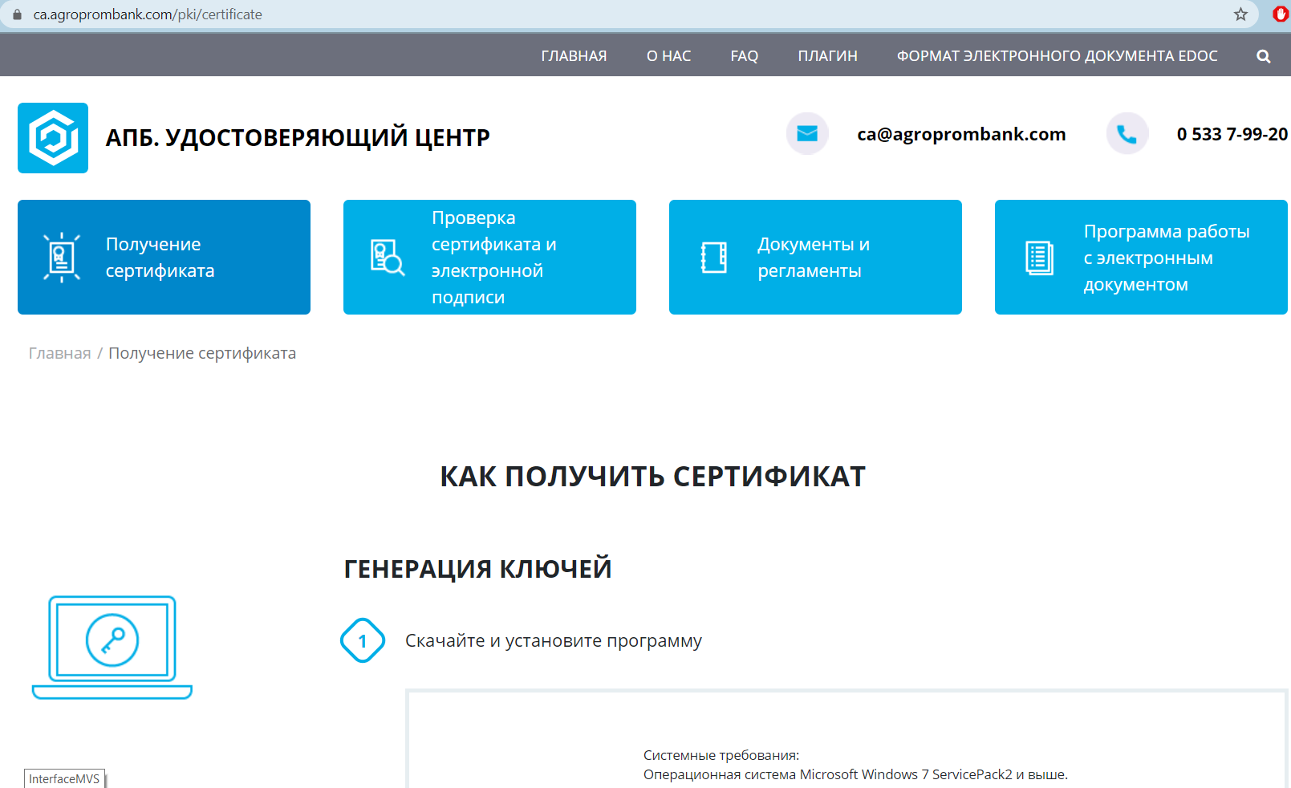The height and width of the screenshot is (788, 1291).
Task: Click ca@agroprombank.com email address
Action: (961, 134)
